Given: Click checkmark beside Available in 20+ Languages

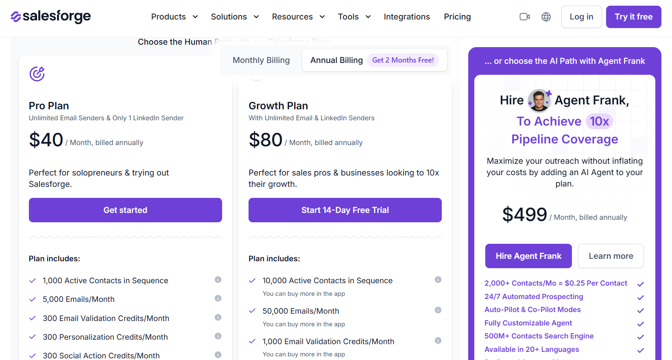Looking at the screenshot, I should coord(641,350).
